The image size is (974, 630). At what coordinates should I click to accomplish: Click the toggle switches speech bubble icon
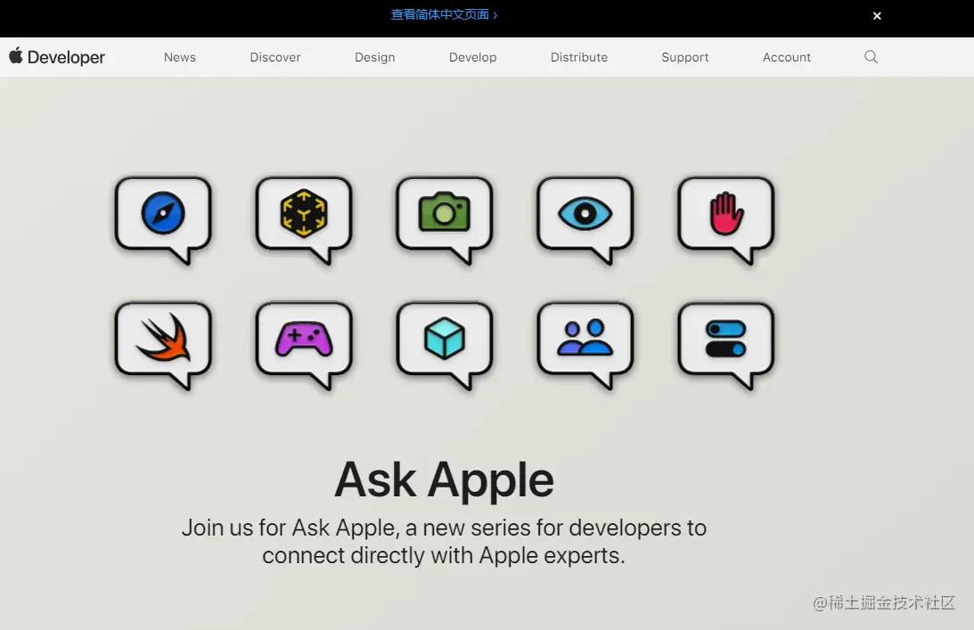pyautogui.click(x=725, y=345)
